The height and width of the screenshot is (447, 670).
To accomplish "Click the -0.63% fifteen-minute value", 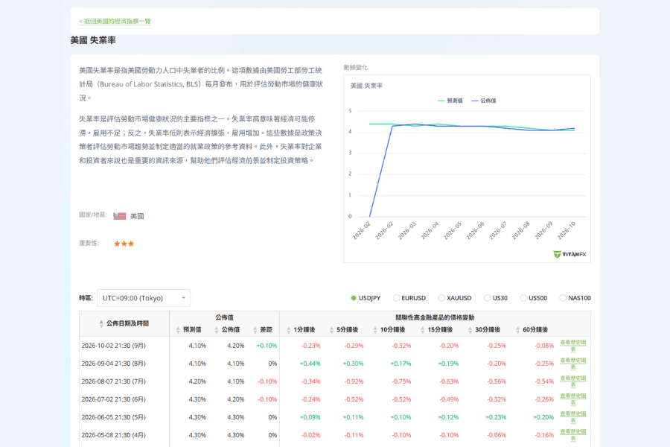I will click(x=449, y=381).
